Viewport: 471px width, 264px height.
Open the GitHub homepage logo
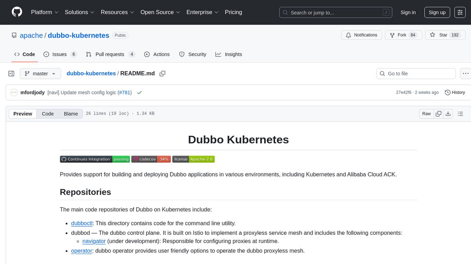point(17,12)
